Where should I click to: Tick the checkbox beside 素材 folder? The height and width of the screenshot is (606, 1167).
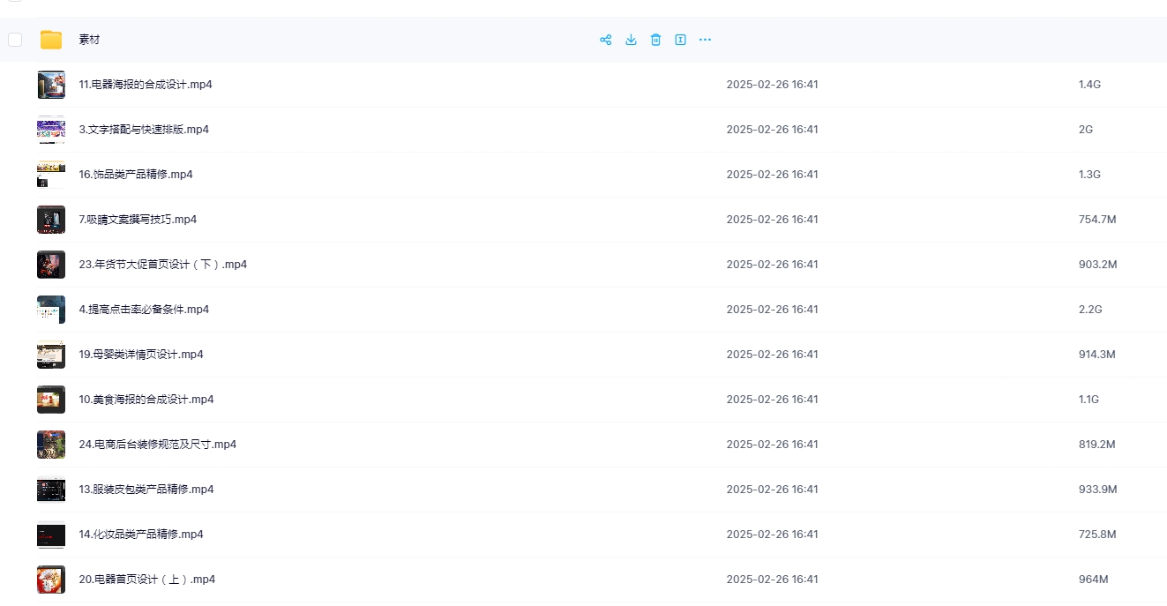click(x=15, y=40)
